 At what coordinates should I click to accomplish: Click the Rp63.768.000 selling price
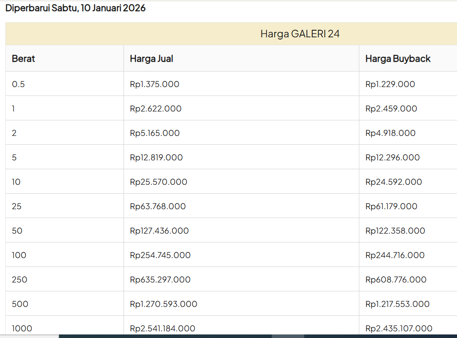[x=158, y=207]
